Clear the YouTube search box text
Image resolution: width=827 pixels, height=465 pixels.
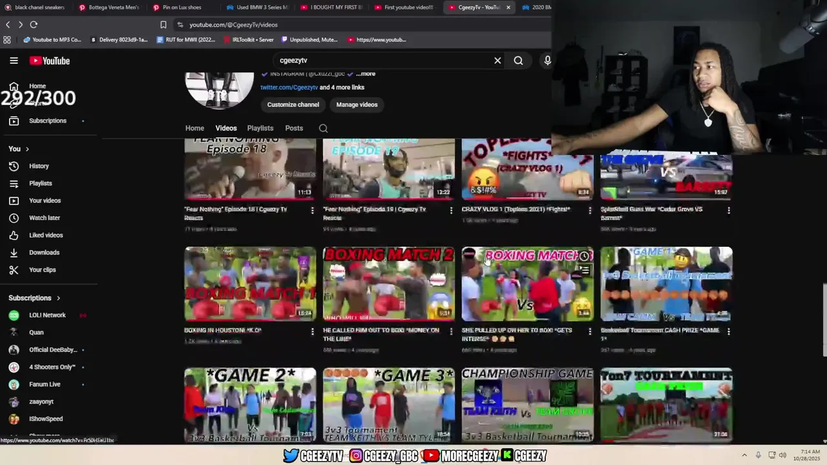497,61
